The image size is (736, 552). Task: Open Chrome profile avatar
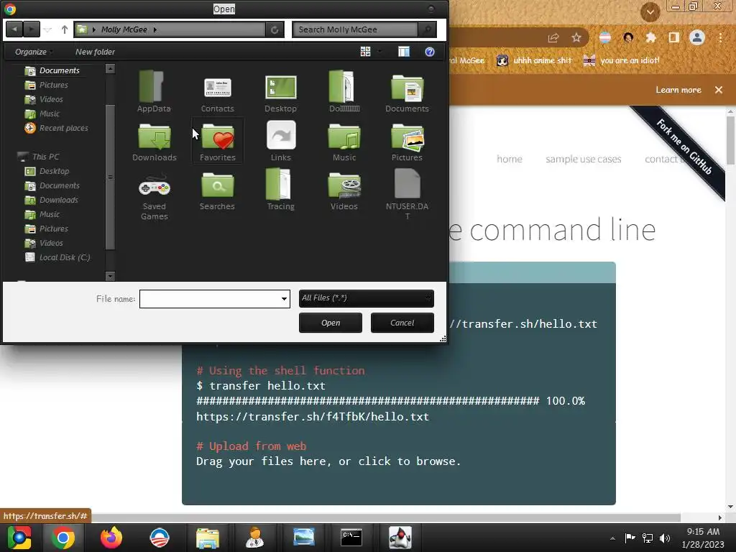696,37
